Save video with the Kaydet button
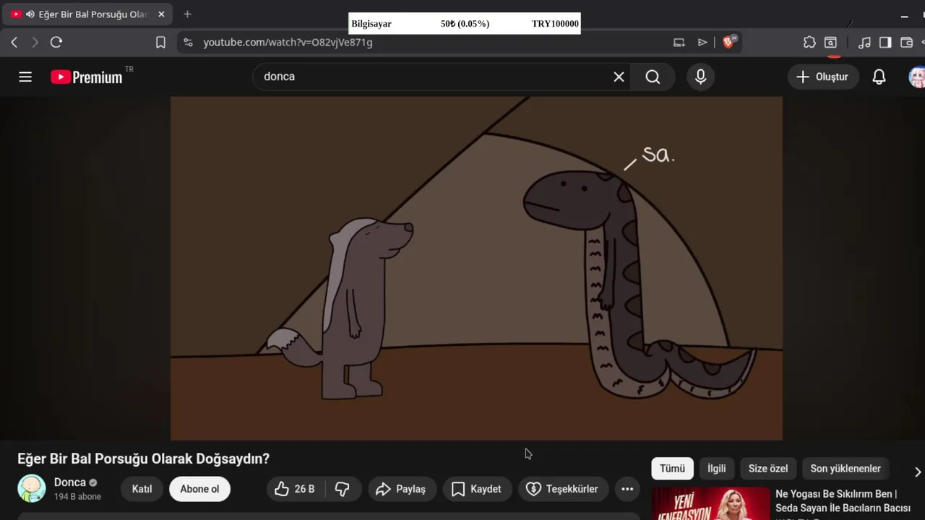The width and height of the screenshot is (925, 520). coord(476,489)
